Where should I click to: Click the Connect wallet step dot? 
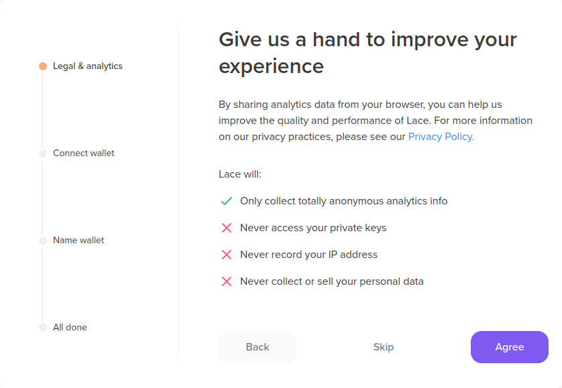tap(43, 153)
